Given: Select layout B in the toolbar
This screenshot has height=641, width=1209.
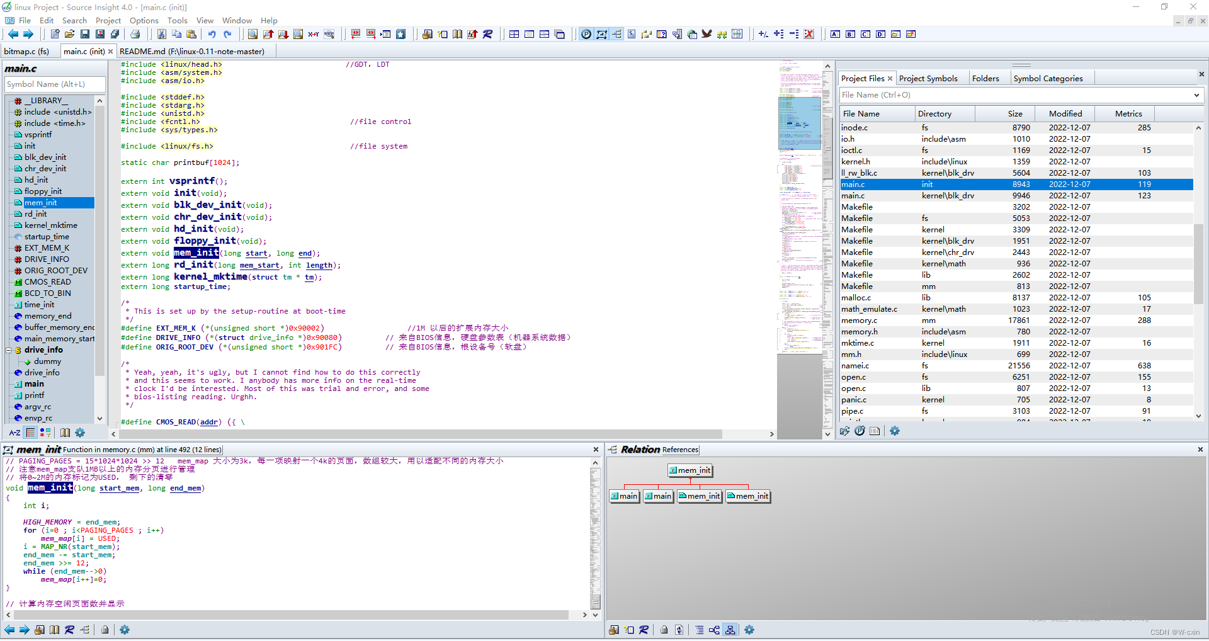Looking at the screenshot, I should point(850,34).
